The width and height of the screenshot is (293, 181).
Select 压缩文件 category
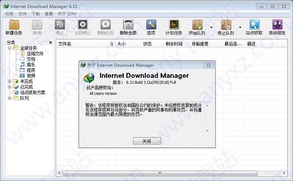(32, 54)
